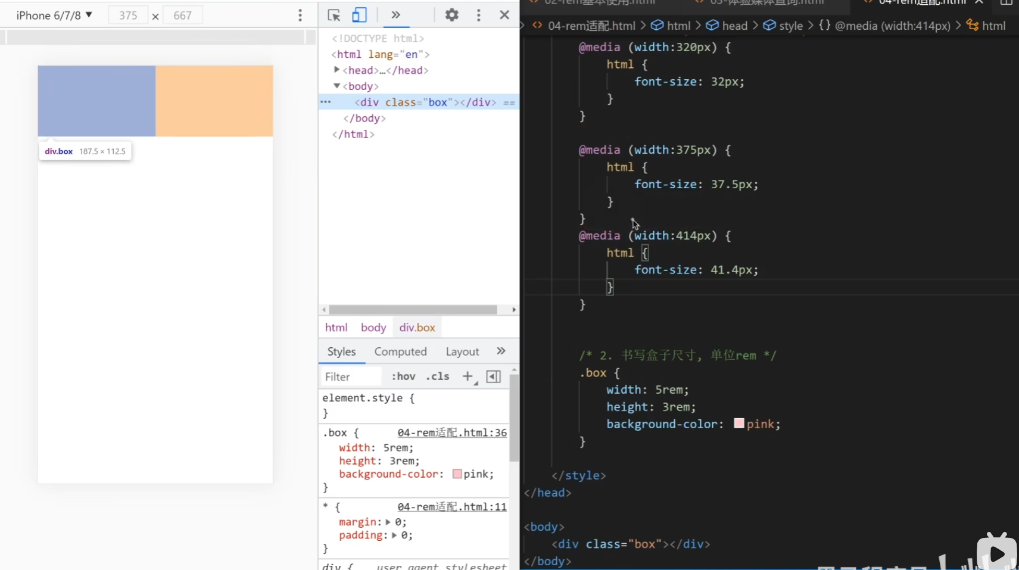Switch to the Styles tab
The image size is (1019, 570).
341,352
